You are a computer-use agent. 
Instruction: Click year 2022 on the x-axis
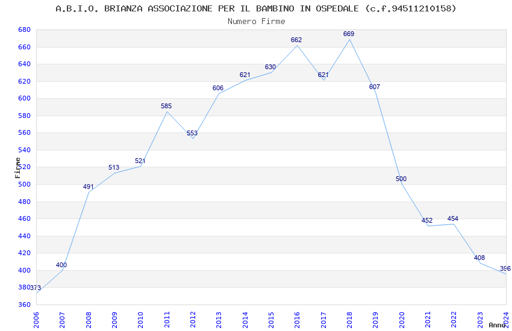tap(454, 320)
